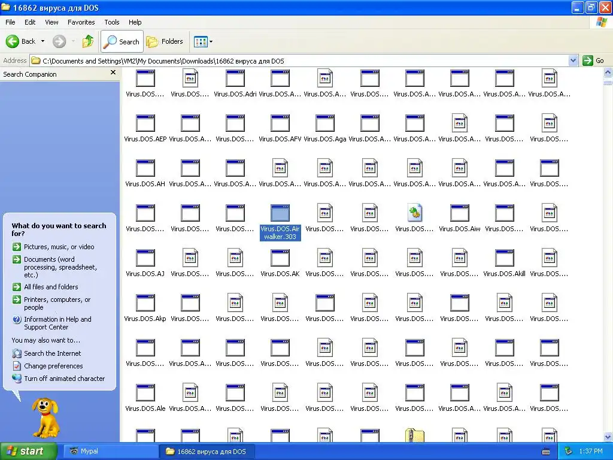Select the green gear setup file icon
This screenshot has width=613, height=460.
[x=414, y=213]
